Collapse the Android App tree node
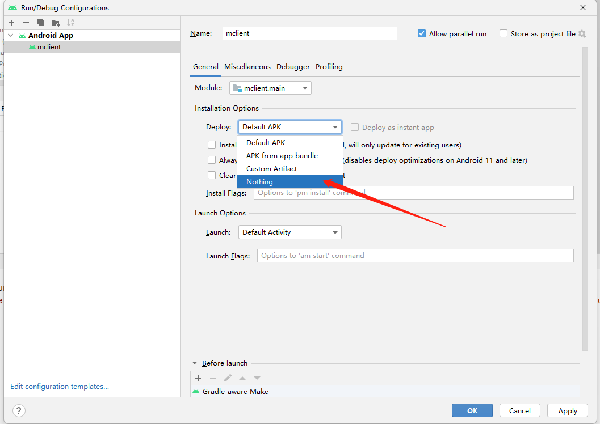 11,36
